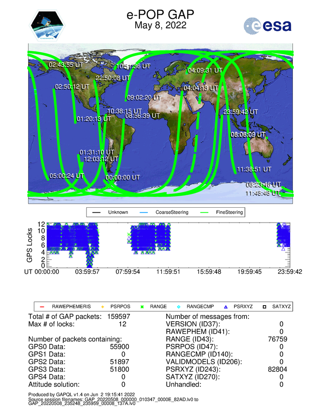Click the 00:00:00 UT map label
Image resolution: width=321 pixels, height=415 pixels.
point(122,177)
